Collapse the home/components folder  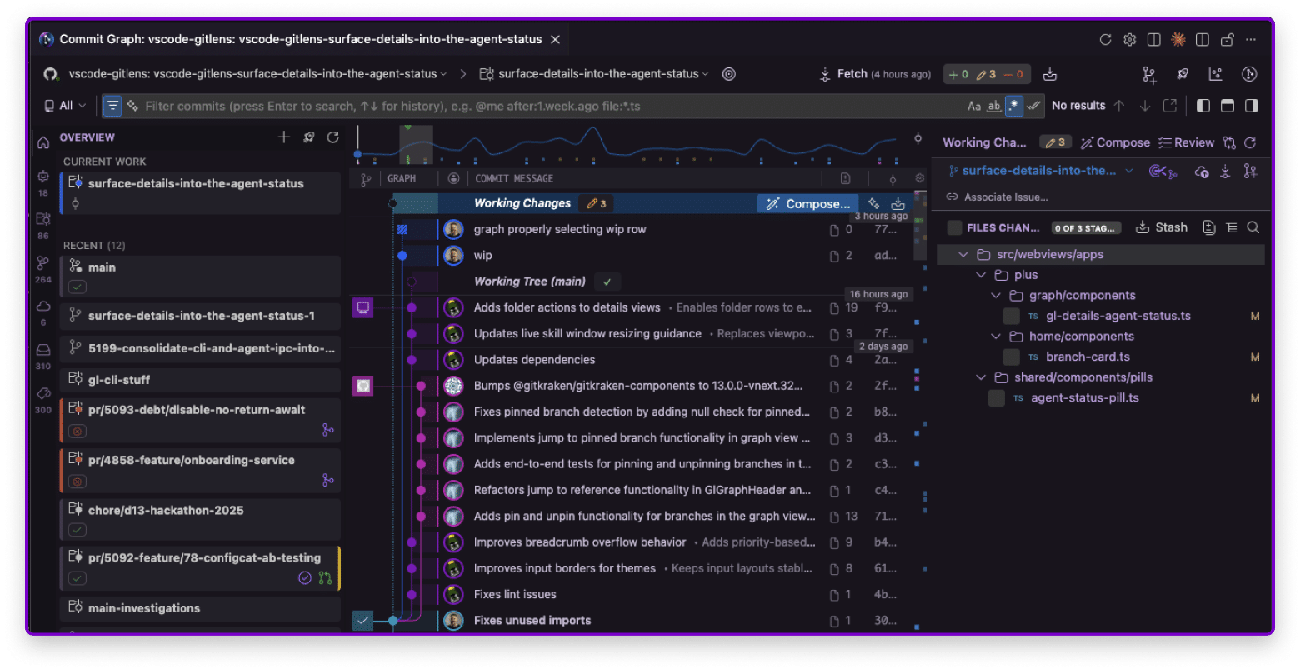pyautogui.click(x=996, y=337)
